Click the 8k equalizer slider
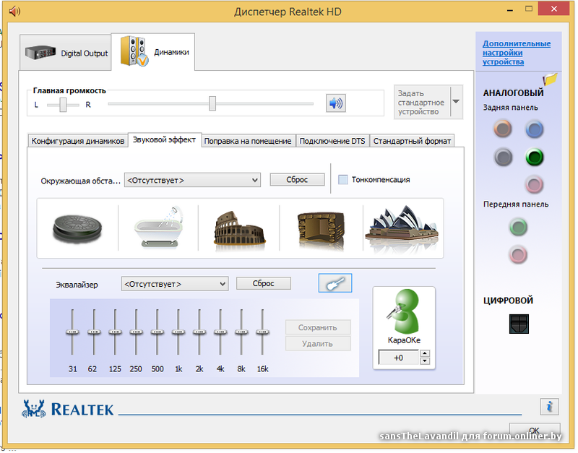The image size is (578, 453). click(x=242, y=334)
